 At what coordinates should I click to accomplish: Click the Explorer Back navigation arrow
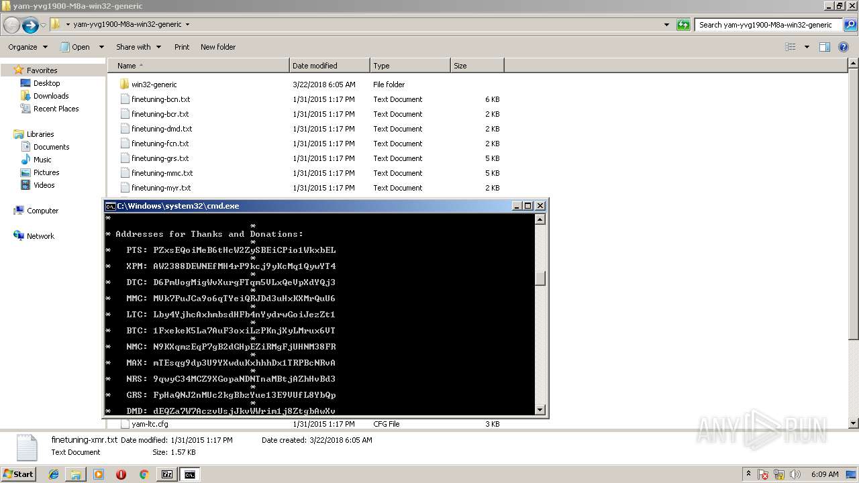tap(11, 25)
